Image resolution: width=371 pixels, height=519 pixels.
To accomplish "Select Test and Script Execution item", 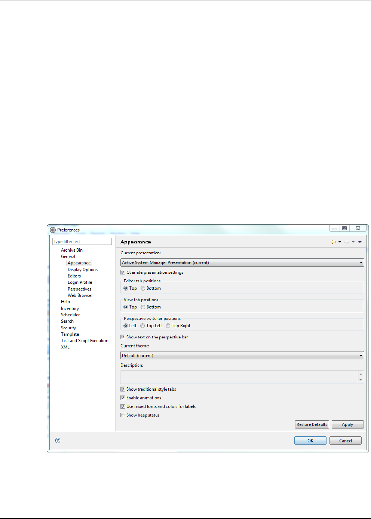I will click(85, 341).
